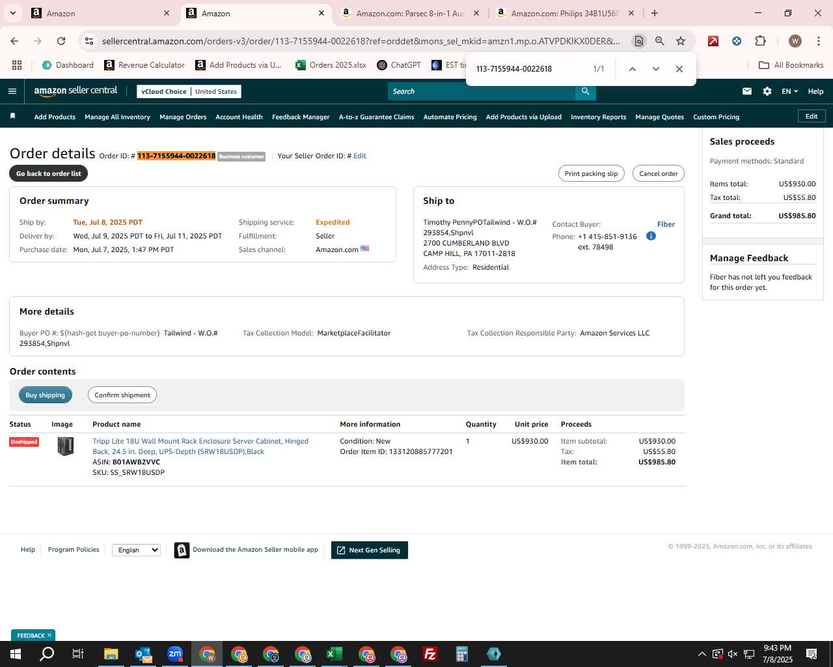833x667 pixels.
Task: Go back in browser history
Action: point(14,41)
